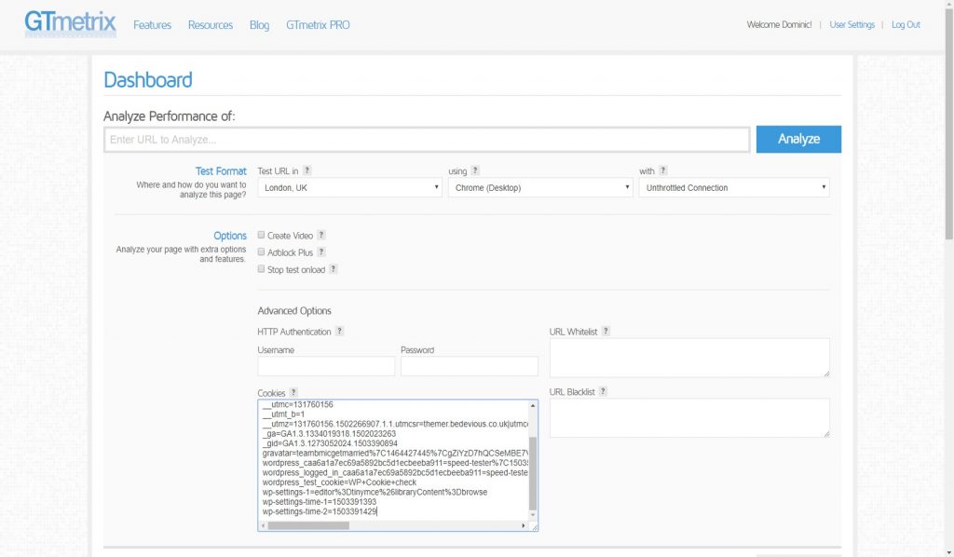954x557 pixels.
Task: Show help for URL Whitelist
Action: point(606,332)
